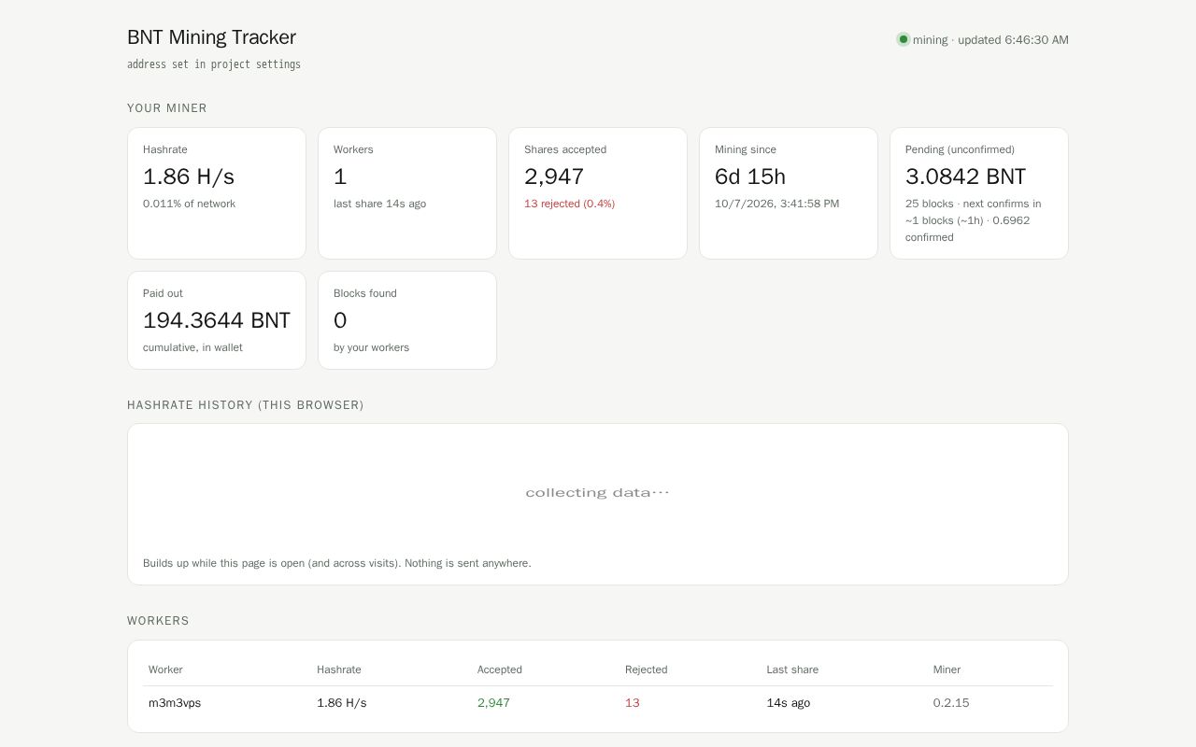
Task: Click the 1.86 H/s cell in workers table
Action: point(341,703)
